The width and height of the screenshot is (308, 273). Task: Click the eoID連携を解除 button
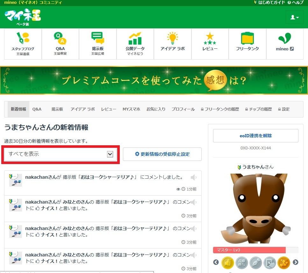pyautogui.click(x=255, y=136)
